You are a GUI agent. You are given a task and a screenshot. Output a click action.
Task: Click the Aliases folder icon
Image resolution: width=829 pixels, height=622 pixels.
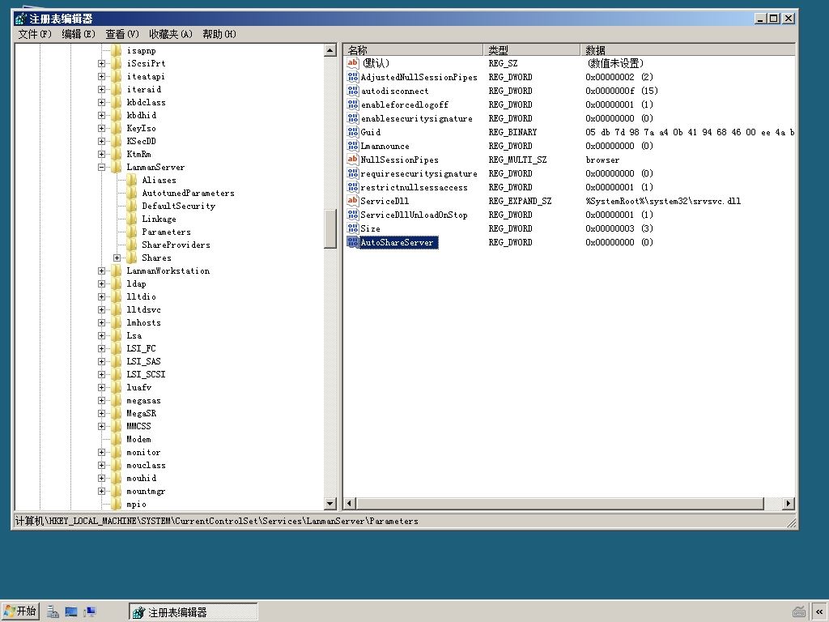pos(132,180)
